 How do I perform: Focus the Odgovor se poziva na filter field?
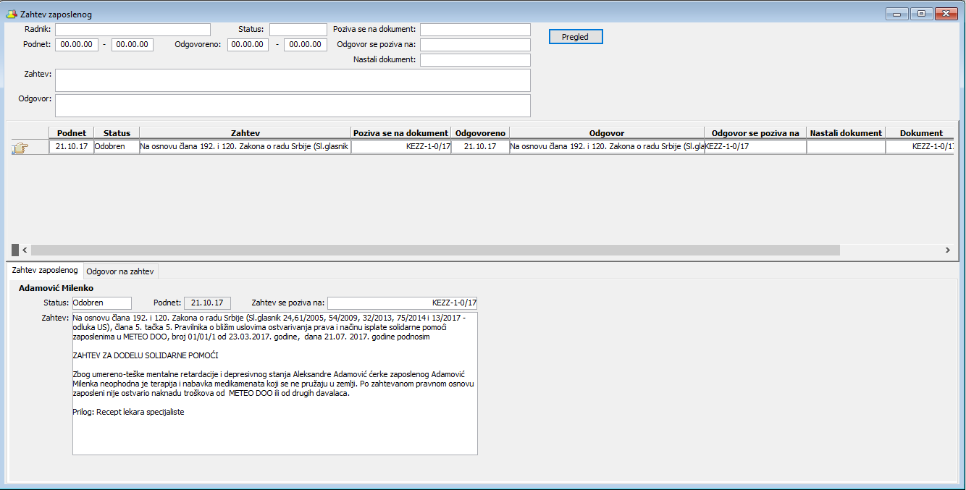click(x=475, y=45)
